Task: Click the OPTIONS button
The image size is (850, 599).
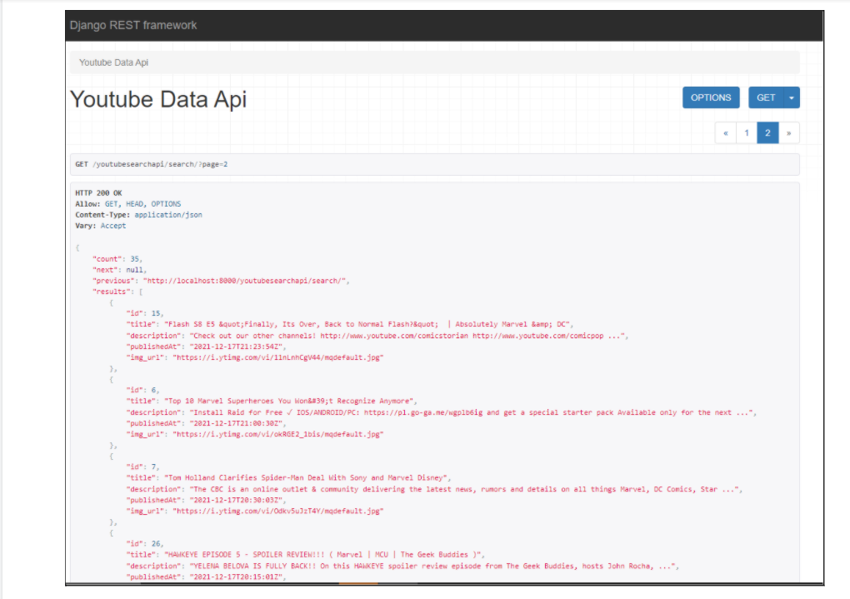Action: pos(711,97)
